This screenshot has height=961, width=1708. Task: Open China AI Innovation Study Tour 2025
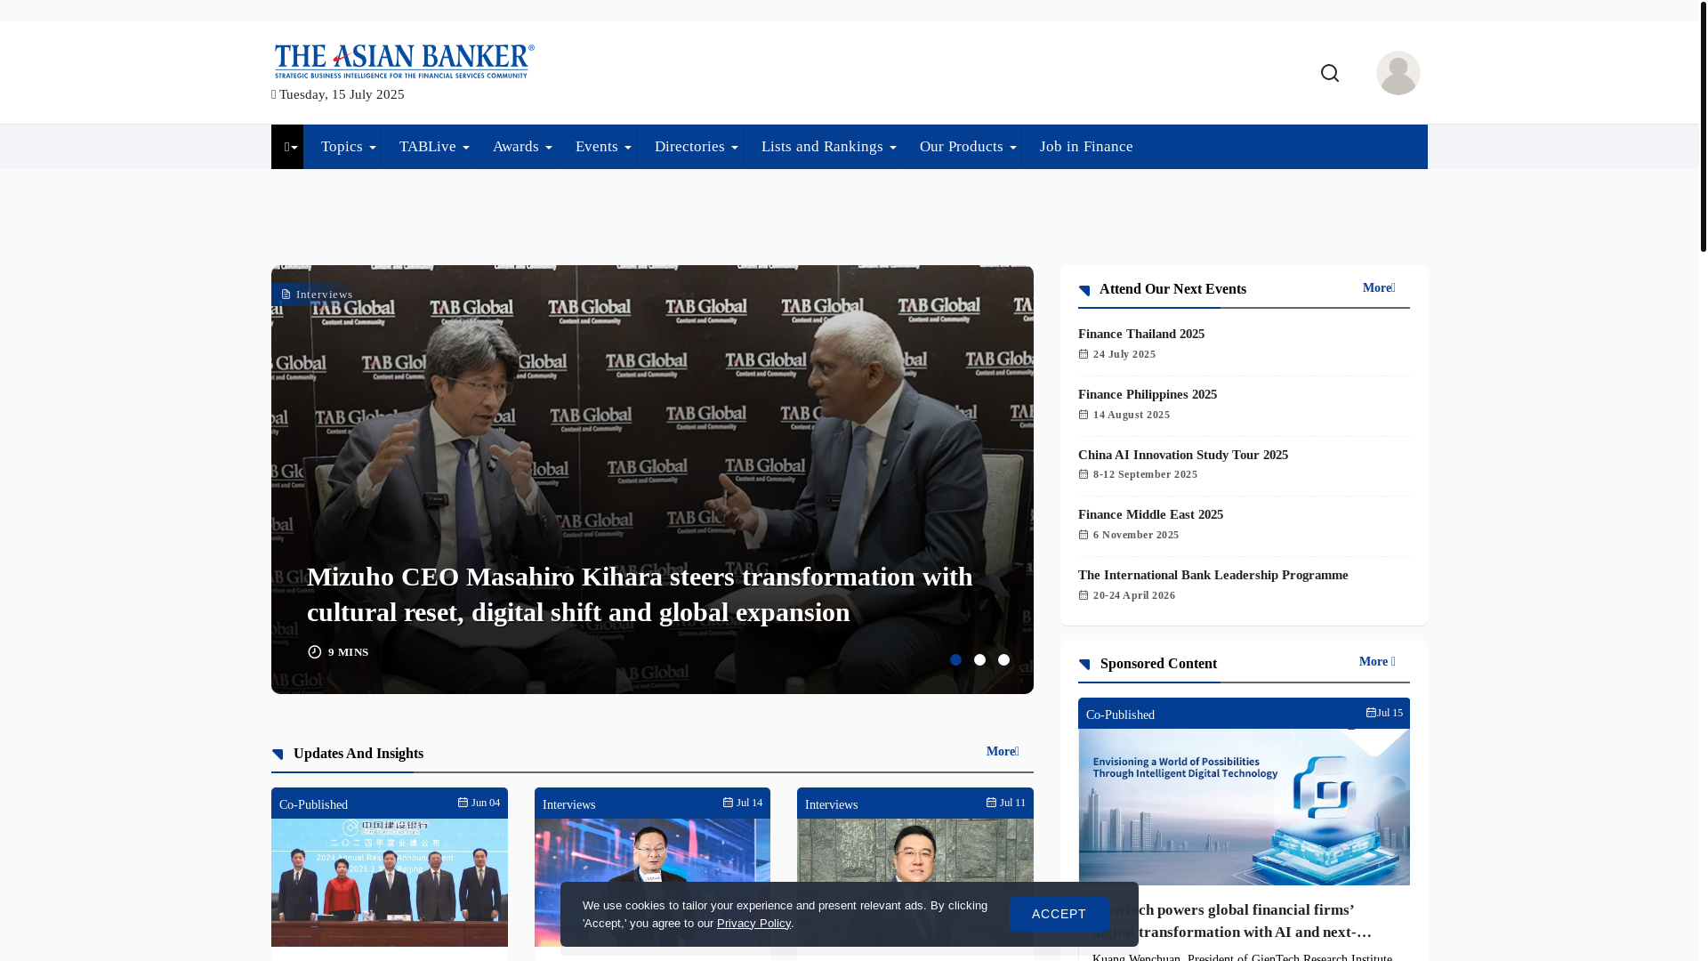1182,455
